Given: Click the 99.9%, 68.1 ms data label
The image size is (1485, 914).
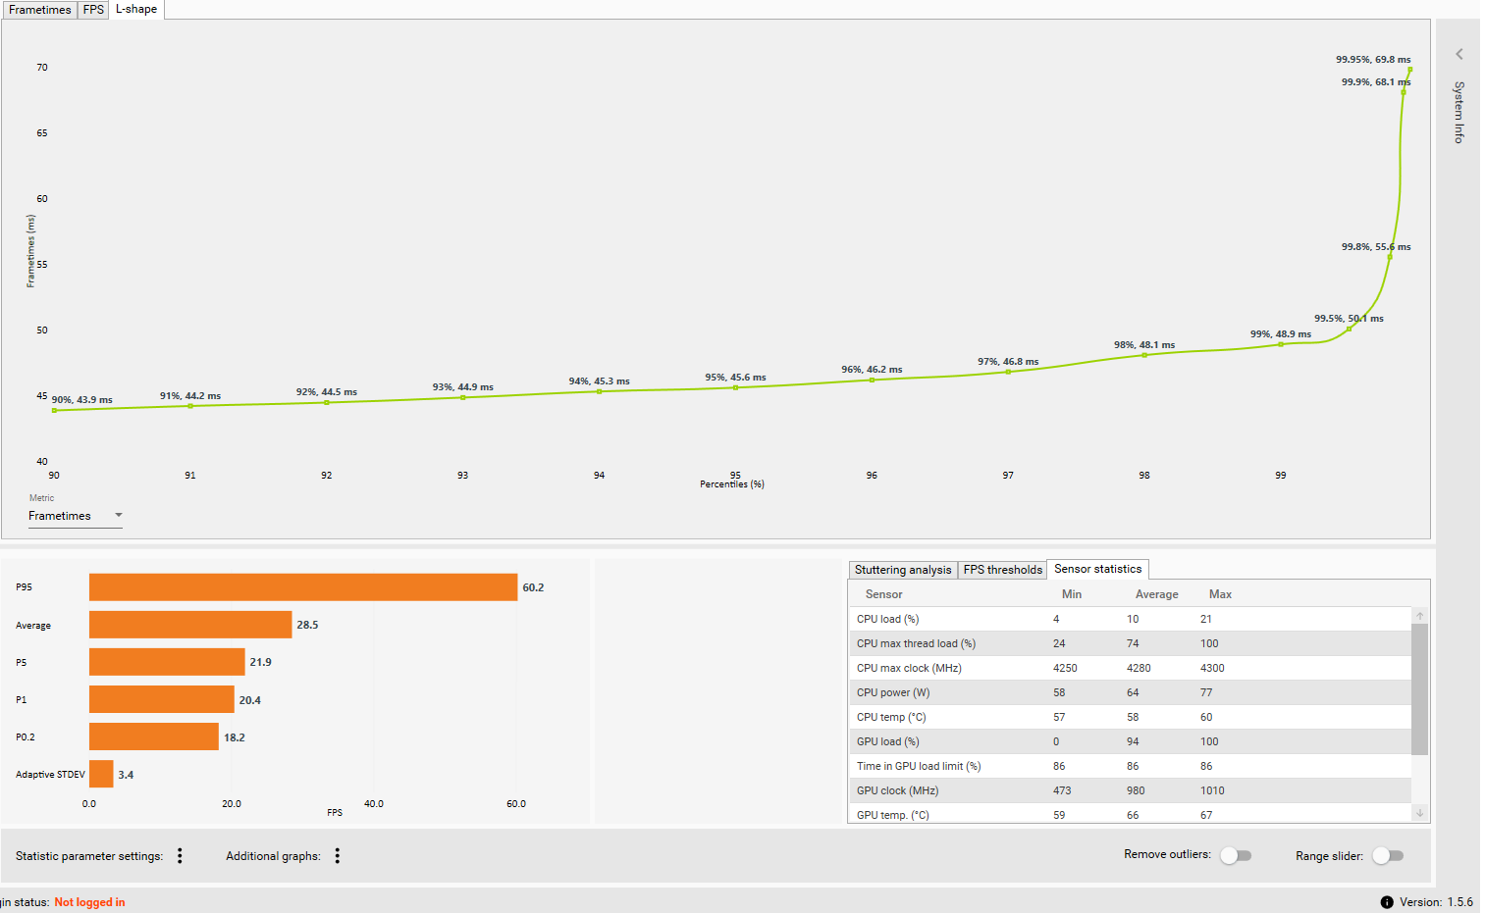Looking at the screenshot, I should coord(1376,82).
